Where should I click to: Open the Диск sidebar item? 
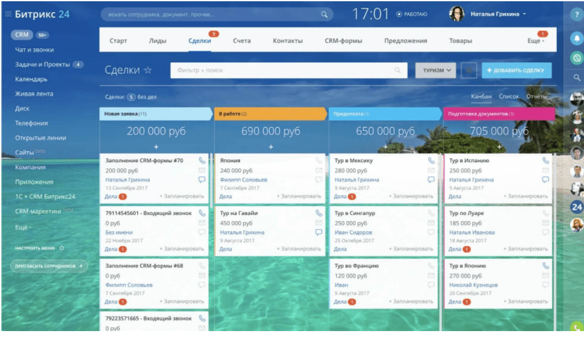pos(22,108)
